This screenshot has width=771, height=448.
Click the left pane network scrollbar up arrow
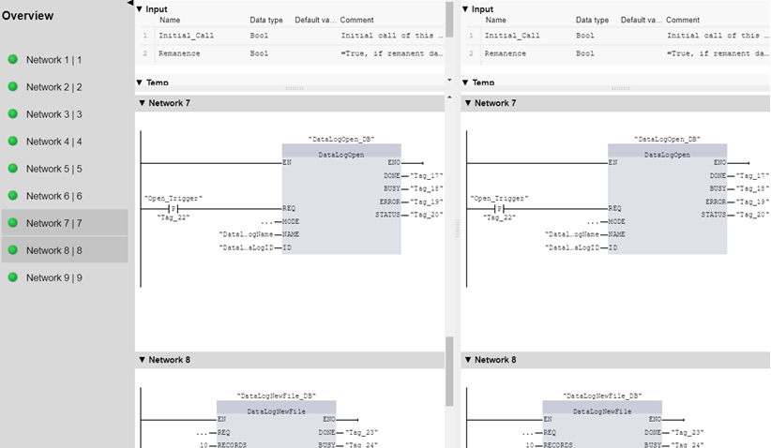[449, 97]
